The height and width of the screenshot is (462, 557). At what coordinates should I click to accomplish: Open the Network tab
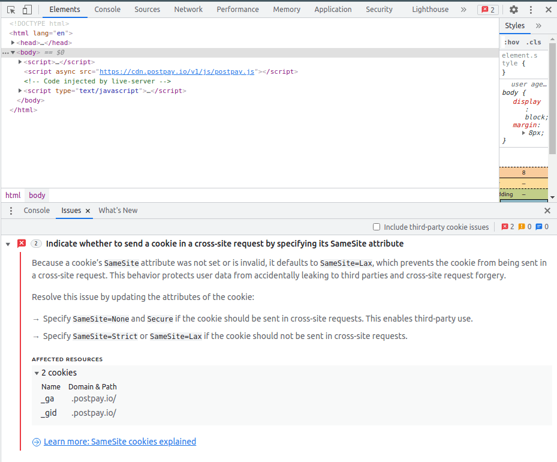(188, 10)
